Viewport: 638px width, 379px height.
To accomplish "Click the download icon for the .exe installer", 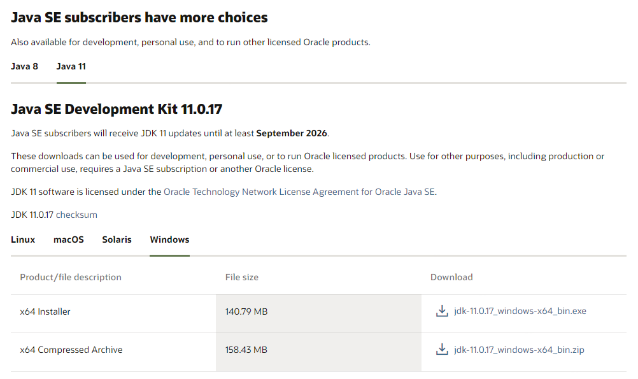I will coord(442,311).
